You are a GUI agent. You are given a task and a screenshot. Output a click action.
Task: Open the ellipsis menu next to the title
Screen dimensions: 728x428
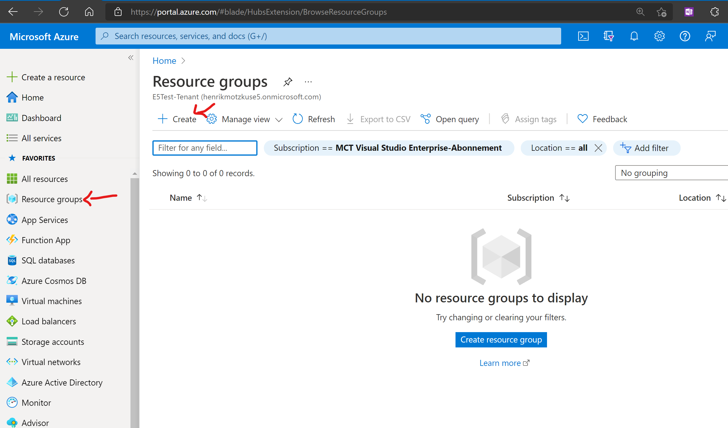coord(308,82)
